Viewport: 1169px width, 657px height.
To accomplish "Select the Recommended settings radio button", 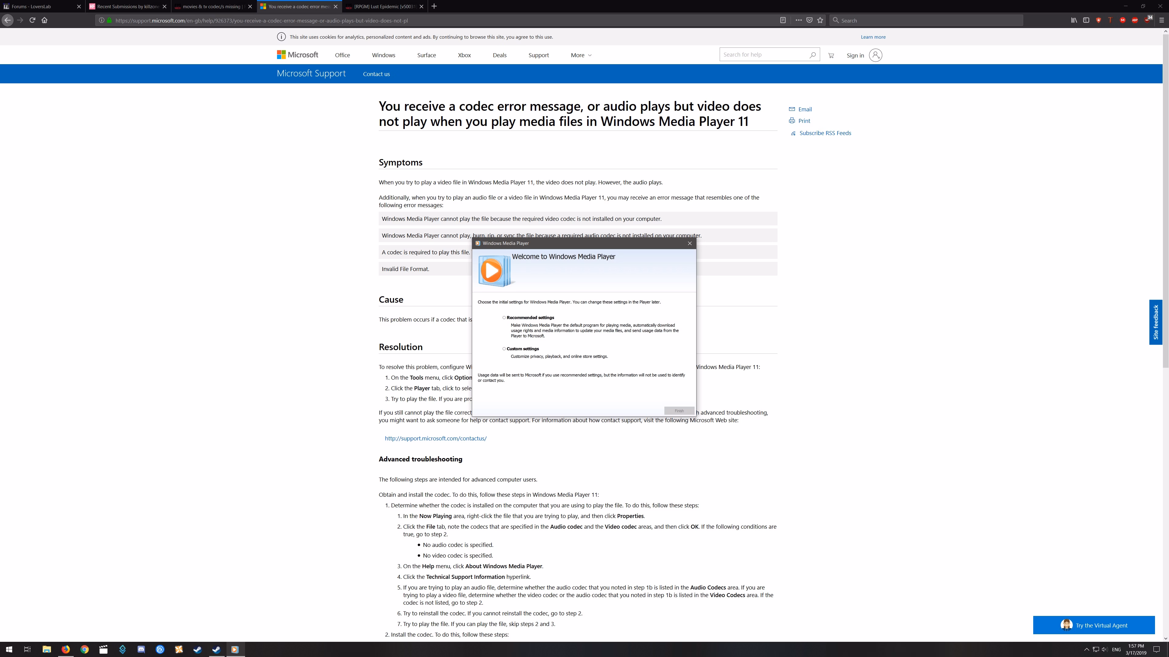I will (x=504, y=317).
